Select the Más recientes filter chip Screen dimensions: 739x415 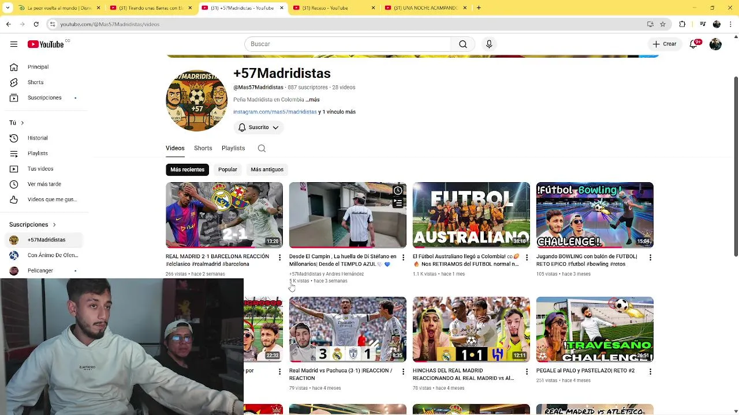[x=187, y=169]
